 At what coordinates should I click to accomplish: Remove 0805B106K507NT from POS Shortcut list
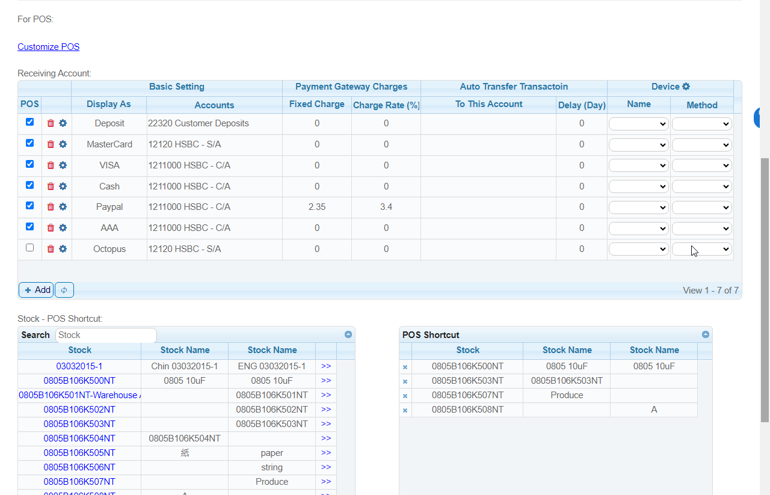coord(405,396)
